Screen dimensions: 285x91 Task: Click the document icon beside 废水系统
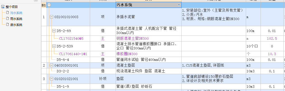click(x=7, y=25)
